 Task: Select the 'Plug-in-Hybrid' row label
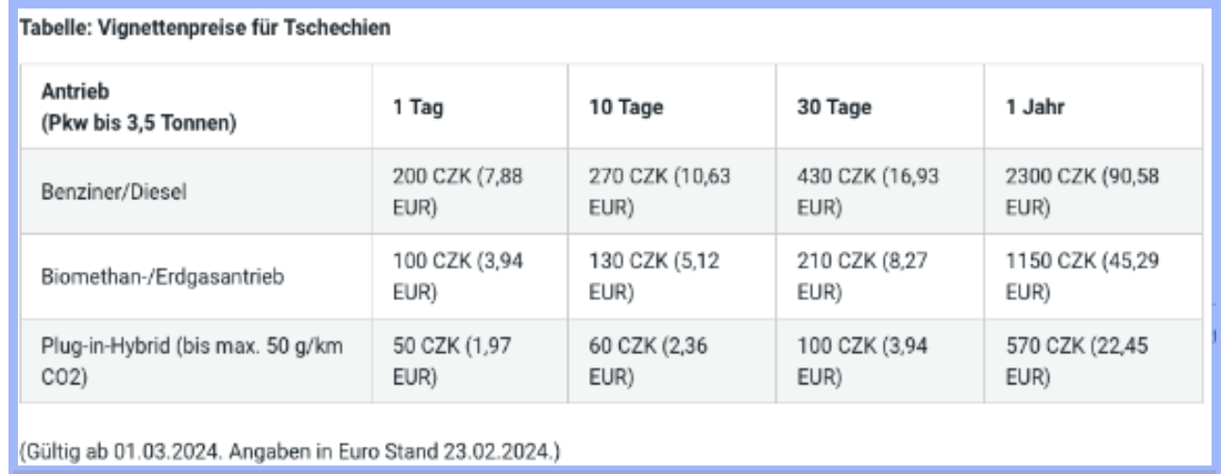[197, 362]
